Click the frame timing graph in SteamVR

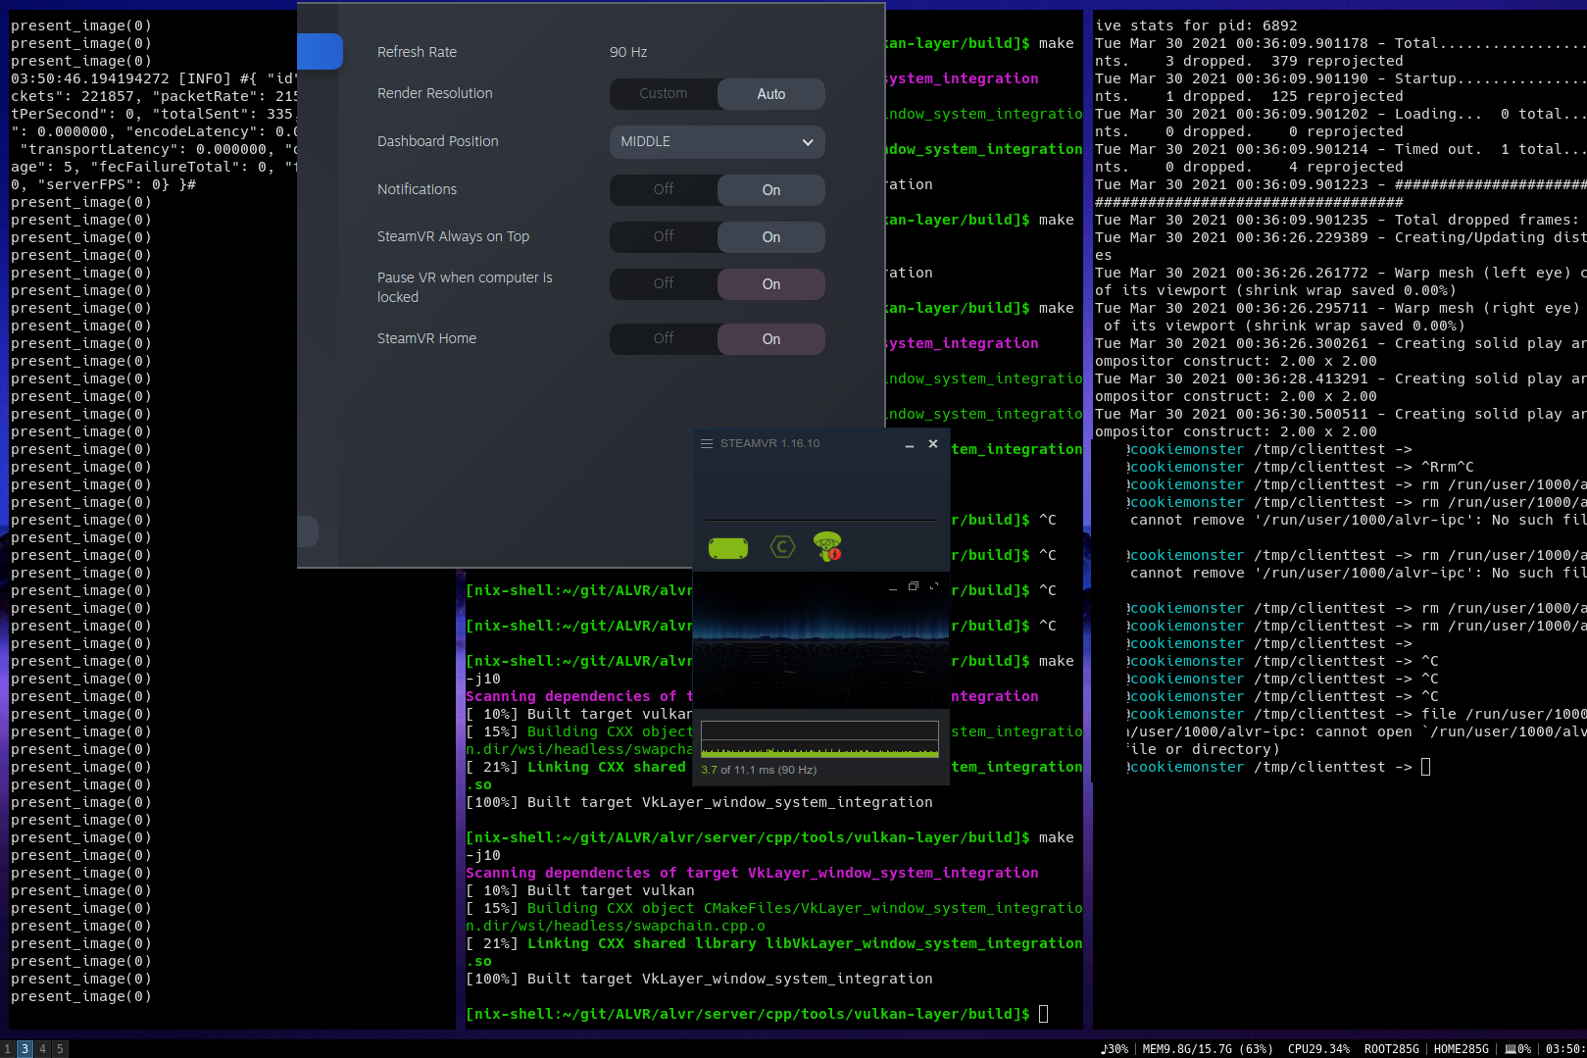(x=819, y=739)
